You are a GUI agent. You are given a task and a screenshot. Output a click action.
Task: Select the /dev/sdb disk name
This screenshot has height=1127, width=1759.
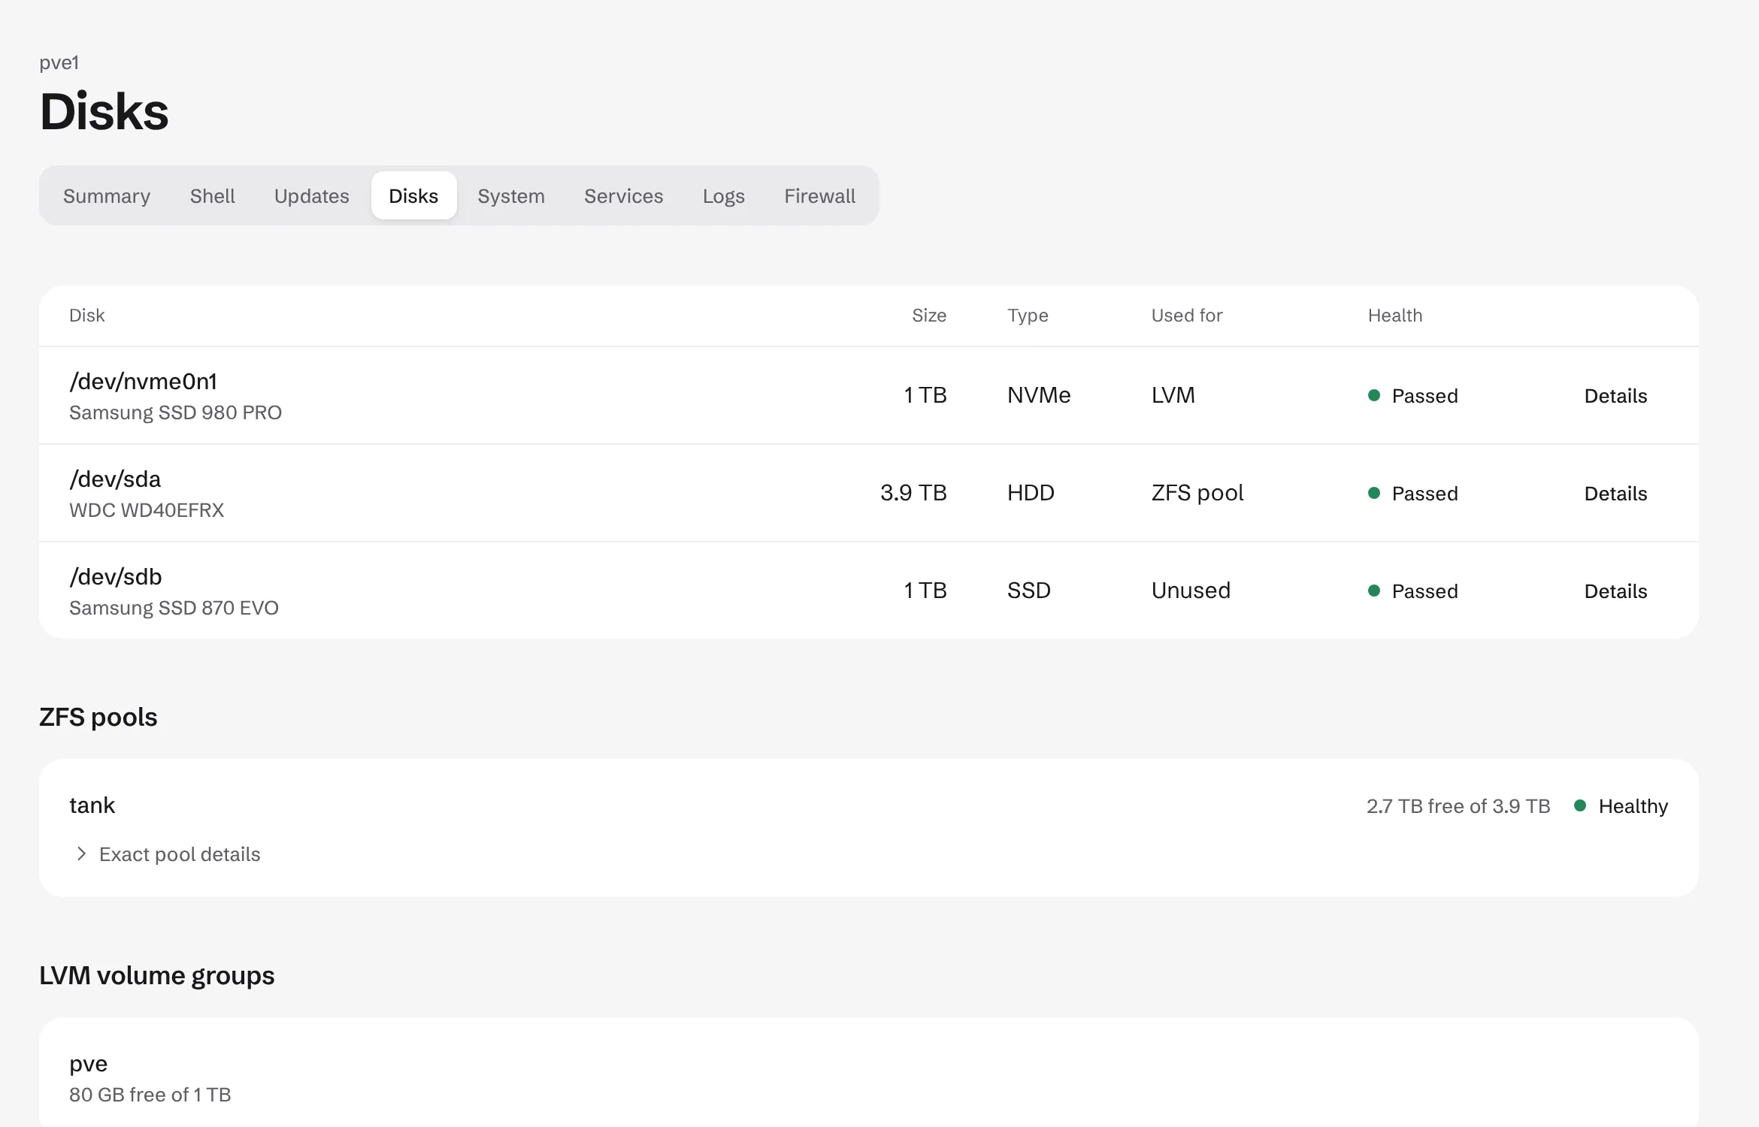pos(116,577)
